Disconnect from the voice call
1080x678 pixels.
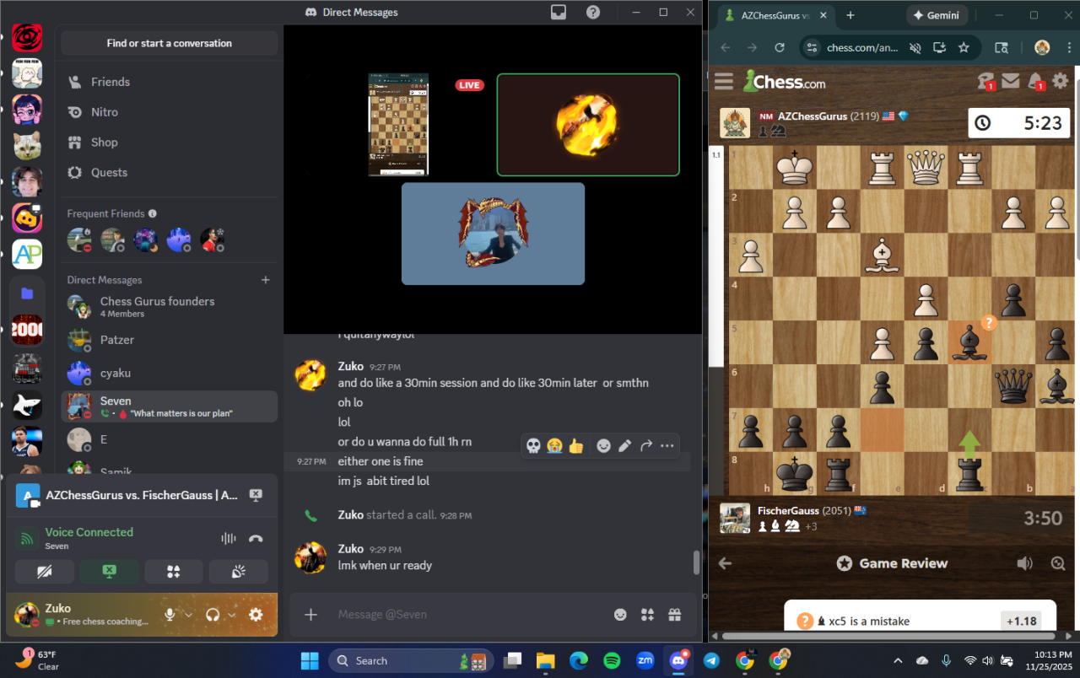click(x=256, y=539)
